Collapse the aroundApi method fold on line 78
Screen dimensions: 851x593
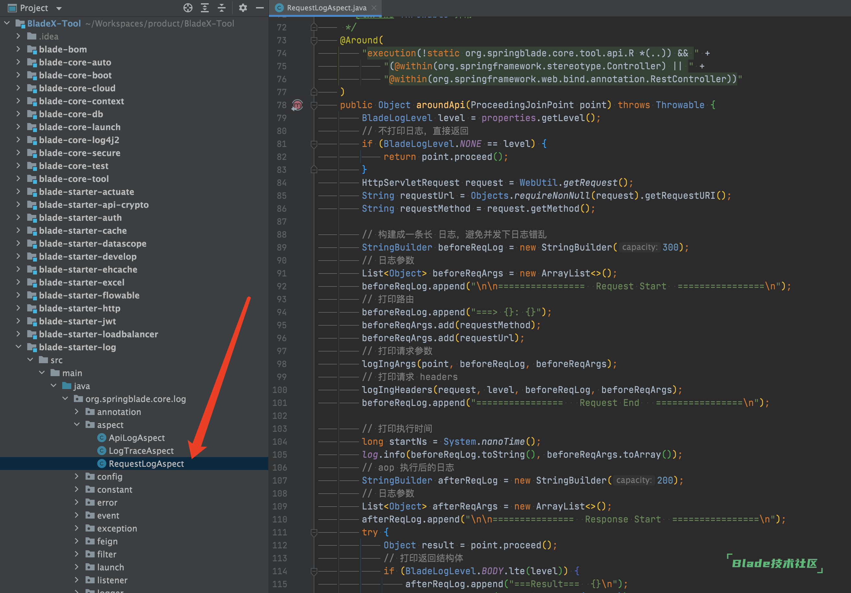314,105
